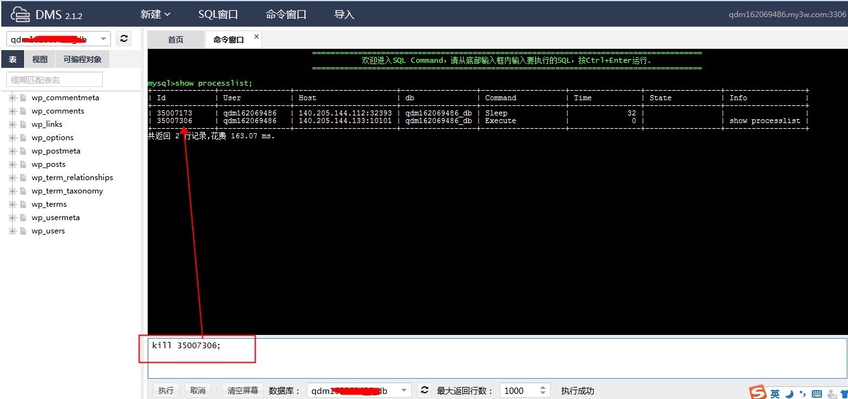This screenshot has width=848, height=399.
Task: Click the 清空屏幕 button
Action: pyautogui.click(x=242, y=391)
